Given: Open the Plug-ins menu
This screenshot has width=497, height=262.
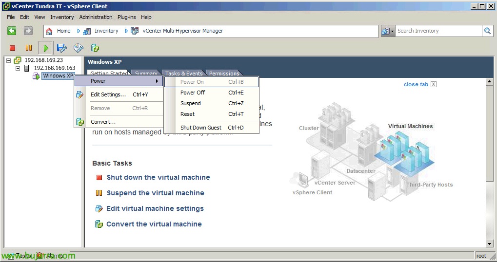Looking at the screenshot, I should [126, 17].
